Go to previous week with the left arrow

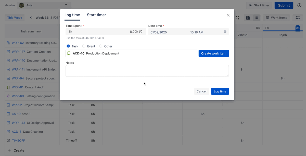(31, 18)
